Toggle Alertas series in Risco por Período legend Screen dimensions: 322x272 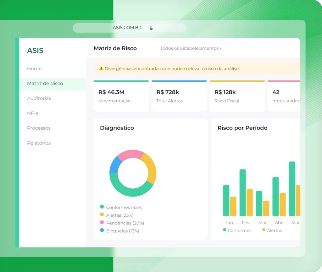tap(272, 230)
